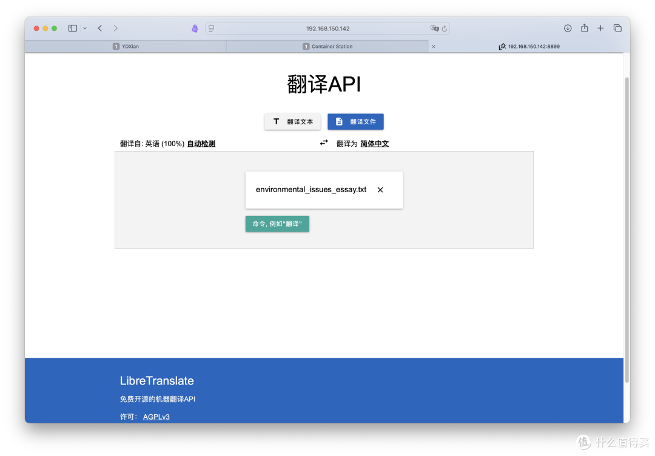Show the tab overview icon
Screen dimensions: 655x456
(x=617, y=29)
